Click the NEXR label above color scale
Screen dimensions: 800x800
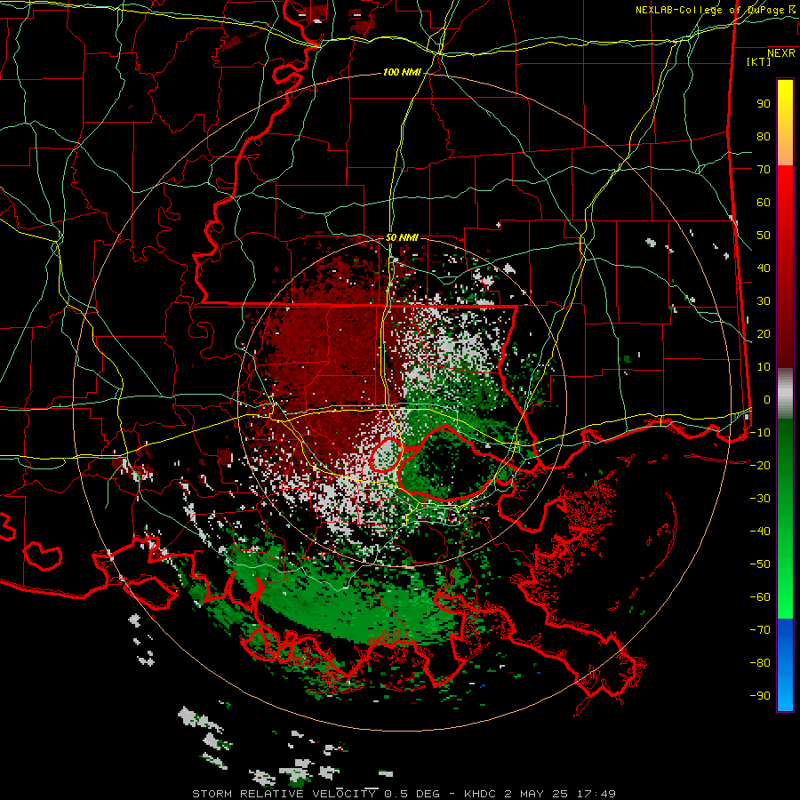coord(781,53)
